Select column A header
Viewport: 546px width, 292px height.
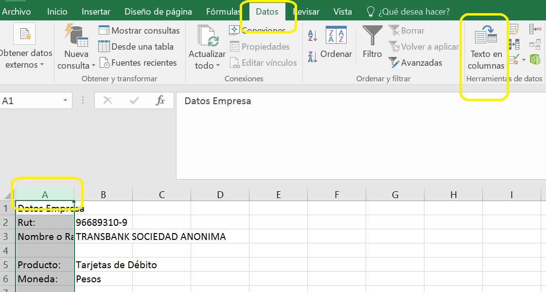[45, 195]
